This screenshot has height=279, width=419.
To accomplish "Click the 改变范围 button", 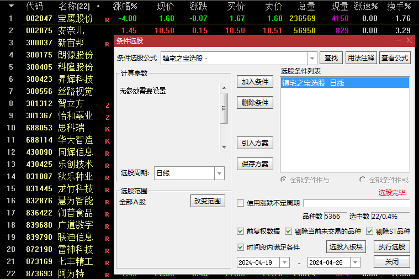I will pyautogui.click(x=208, y=201).
